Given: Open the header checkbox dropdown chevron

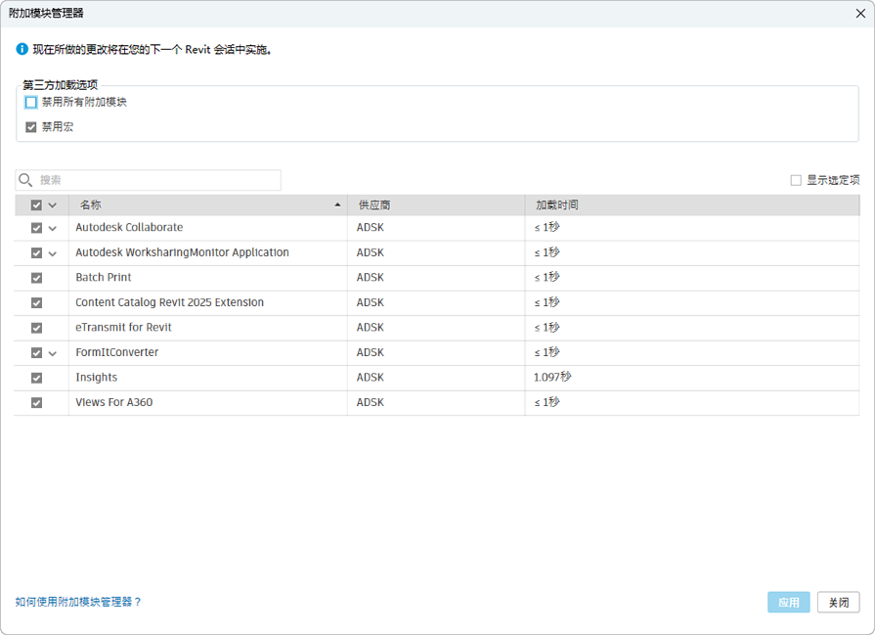Looking at the screenshot, I should [53, 204].
